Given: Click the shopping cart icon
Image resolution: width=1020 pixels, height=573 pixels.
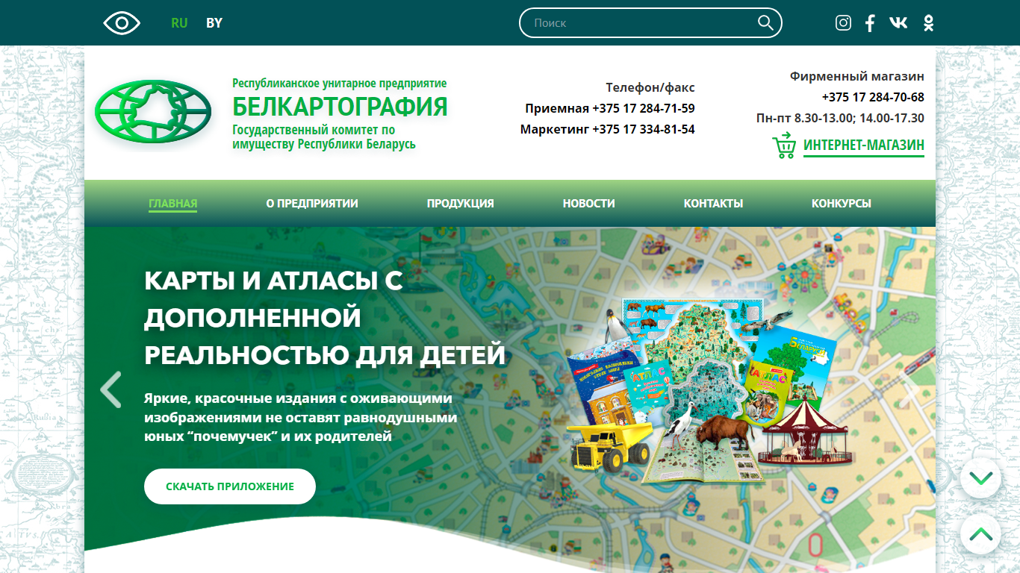Looking at the screenshot, I should [x=784, y=145].
